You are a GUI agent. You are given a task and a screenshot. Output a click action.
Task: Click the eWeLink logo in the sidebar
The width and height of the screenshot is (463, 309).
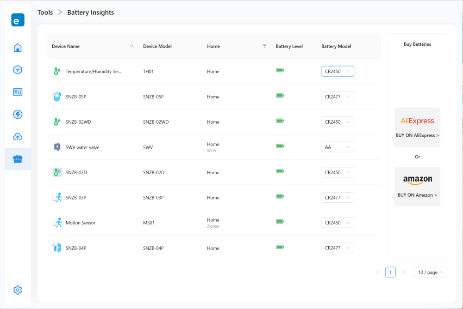click(18, 20)
